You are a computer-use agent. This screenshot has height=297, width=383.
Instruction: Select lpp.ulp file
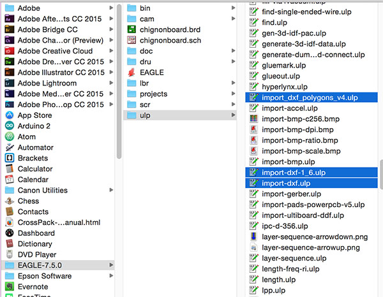312,291
